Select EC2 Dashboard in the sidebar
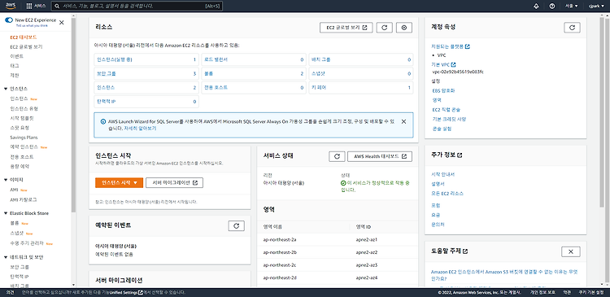The width and height of the screenshot is (610, 297). (x=24, y=37)
